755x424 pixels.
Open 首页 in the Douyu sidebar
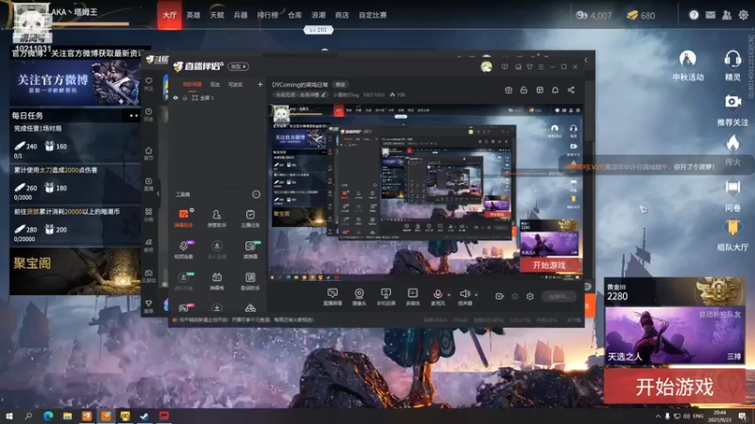(x=149, y=154)
